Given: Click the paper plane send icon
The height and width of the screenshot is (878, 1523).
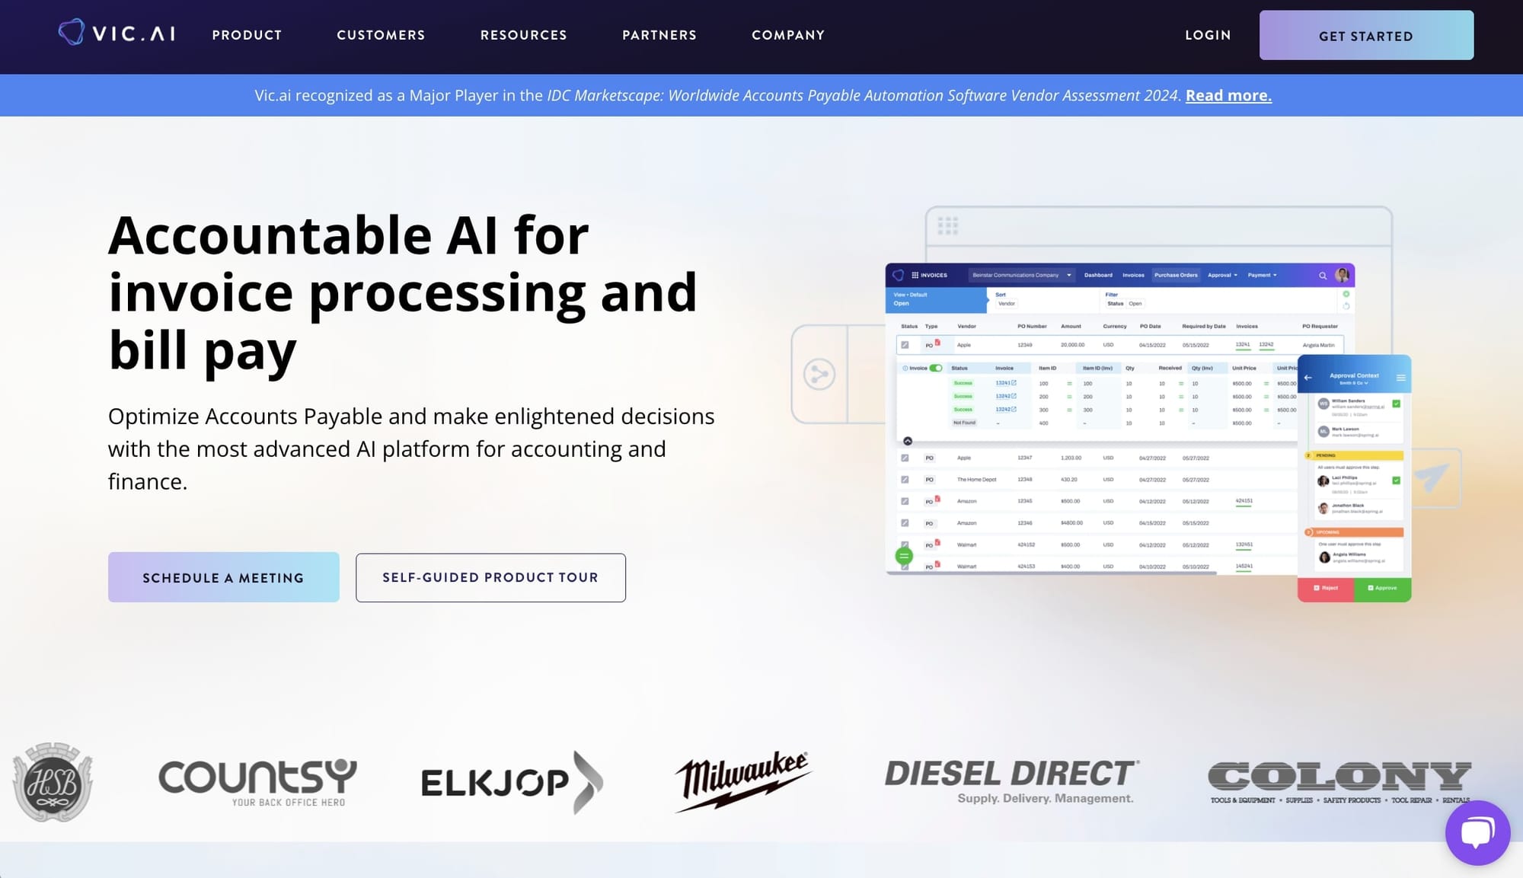Looking at the screenshot, I should point(1431,478).
